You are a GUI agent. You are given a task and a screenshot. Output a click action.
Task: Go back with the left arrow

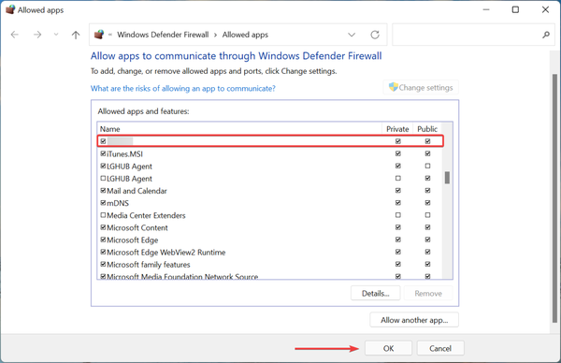15,35
